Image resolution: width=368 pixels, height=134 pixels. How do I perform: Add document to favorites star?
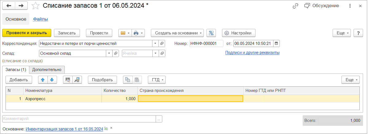(36, 6)
